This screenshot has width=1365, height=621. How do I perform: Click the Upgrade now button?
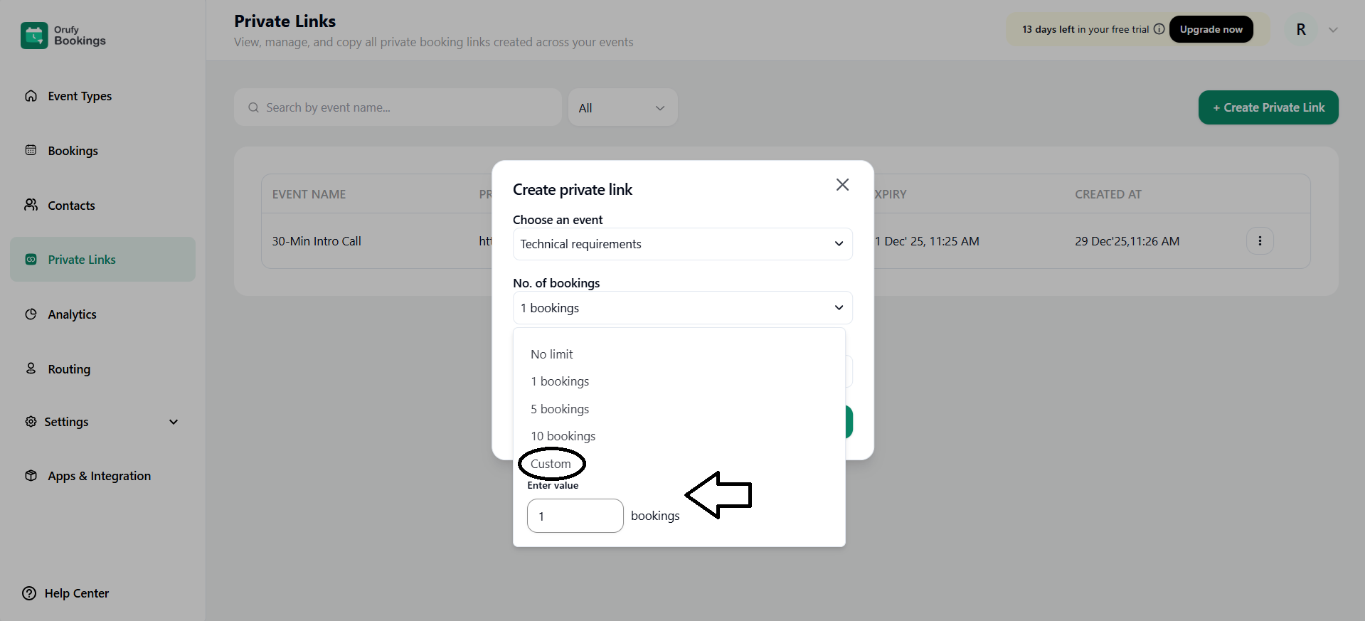point(1210,29)
